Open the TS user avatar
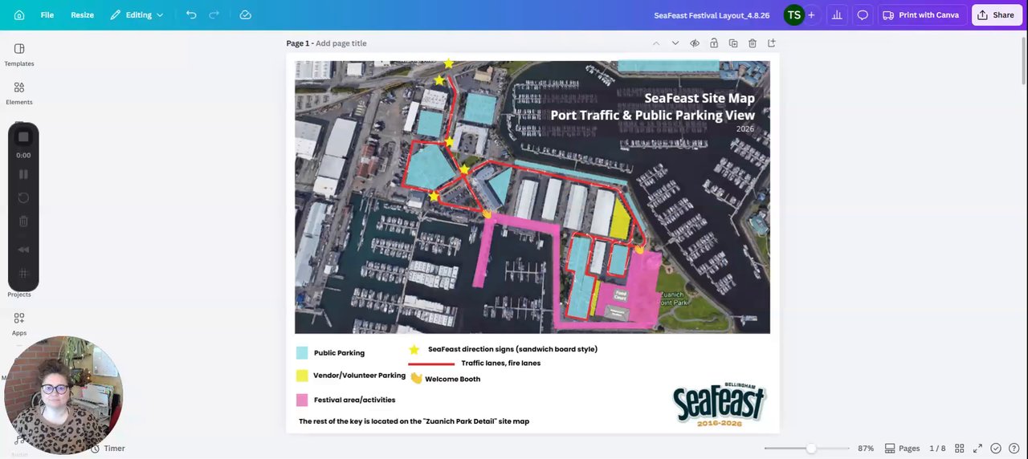This screenshot has width=1028, height=459. tap(793, 15)
